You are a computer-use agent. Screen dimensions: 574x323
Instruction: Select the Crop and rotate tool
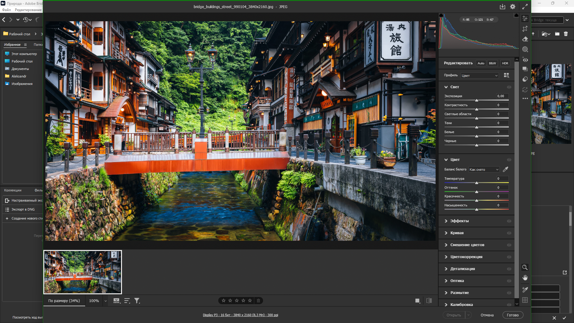(525, 29)
